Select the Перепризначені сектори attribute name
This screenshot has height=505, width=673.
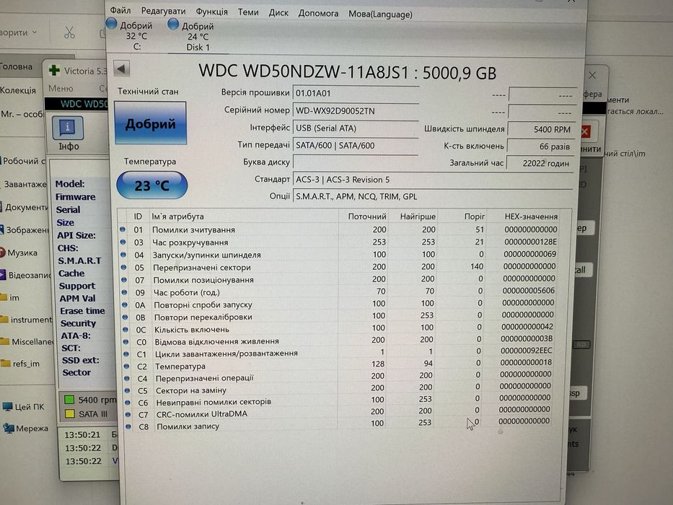[x=202, y=268]
